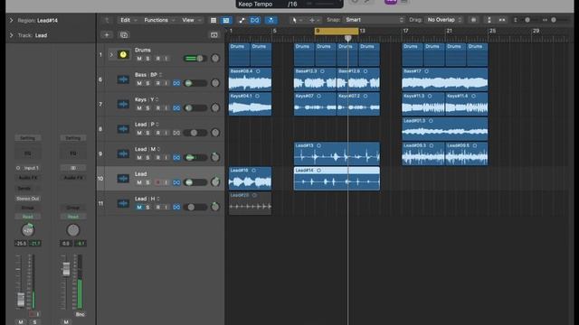Record-enable the Keys Y track
The width and height of the screenshot is (579, 325).
(x=157, y=108)
